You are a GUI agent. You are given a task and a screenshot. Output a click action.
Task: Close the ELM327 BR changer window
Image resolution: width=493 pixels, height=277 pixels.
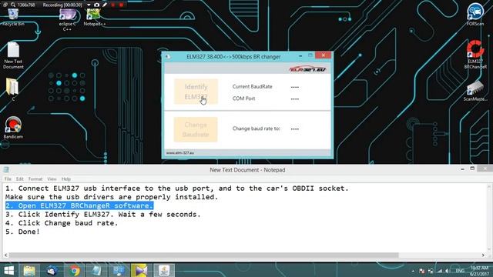[x=324, y=55]
